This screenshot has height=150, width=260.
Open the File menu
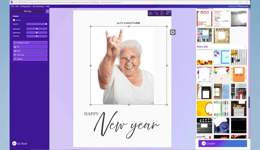click(12, 6)
